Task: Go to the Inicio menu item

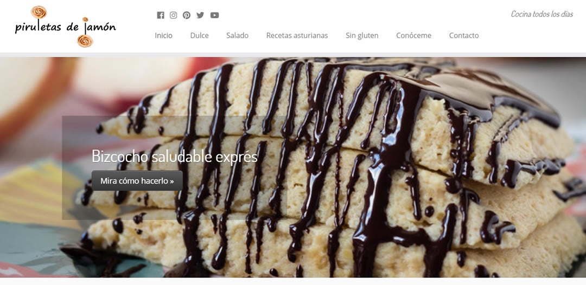Action: click(x=164, y=35)
